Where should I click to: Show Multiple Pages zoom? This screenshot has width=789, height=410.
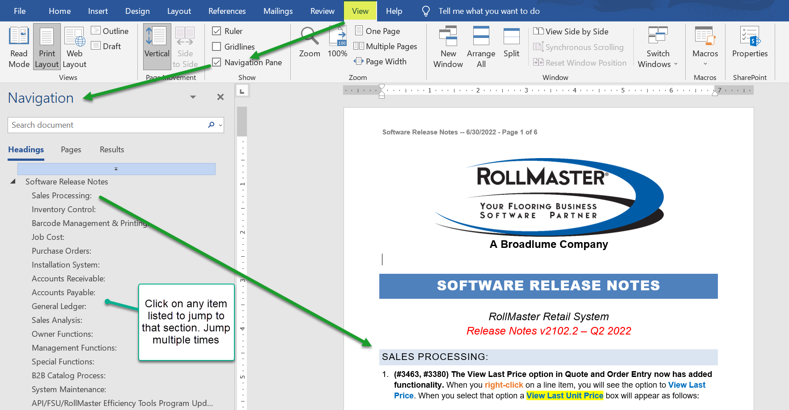[385, 46]
